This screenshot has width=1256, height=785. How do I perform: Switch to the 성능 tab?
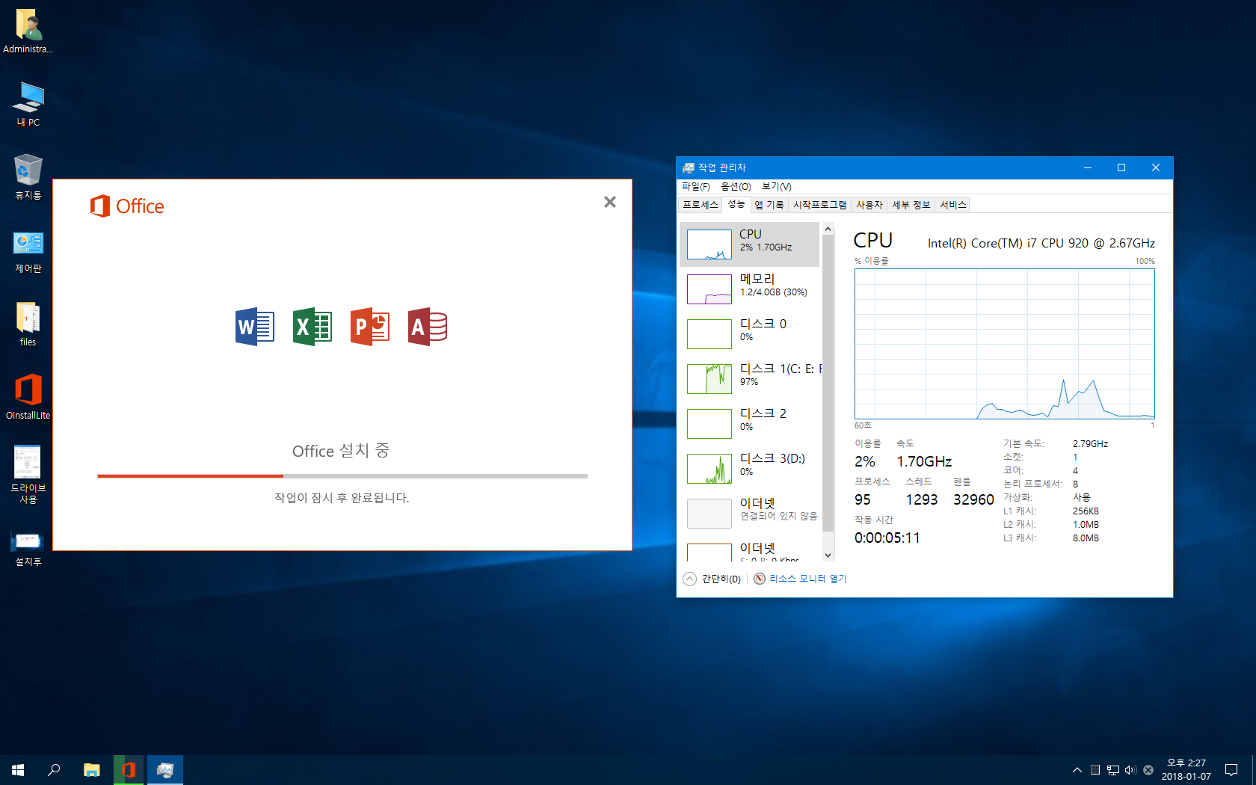click(x=736, y=204)
